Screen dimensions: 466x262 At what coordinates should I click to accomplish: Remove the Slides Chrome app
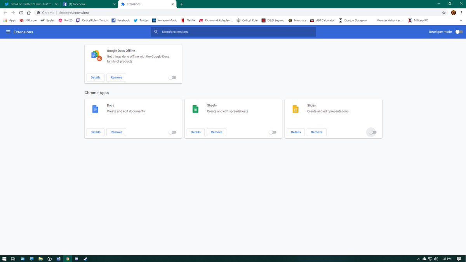(x=316, y=132)
